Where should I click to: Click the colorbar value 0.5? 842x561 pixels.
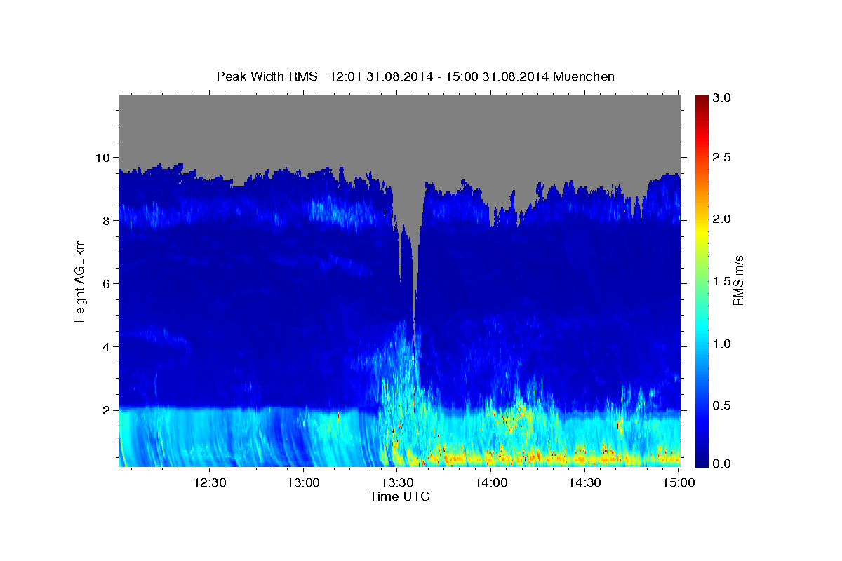click(723, 405)
